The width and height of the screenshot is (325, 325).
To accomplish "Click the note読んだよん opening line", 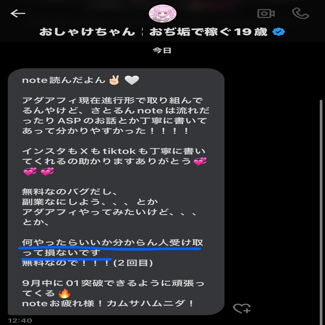I will point(80,80).
